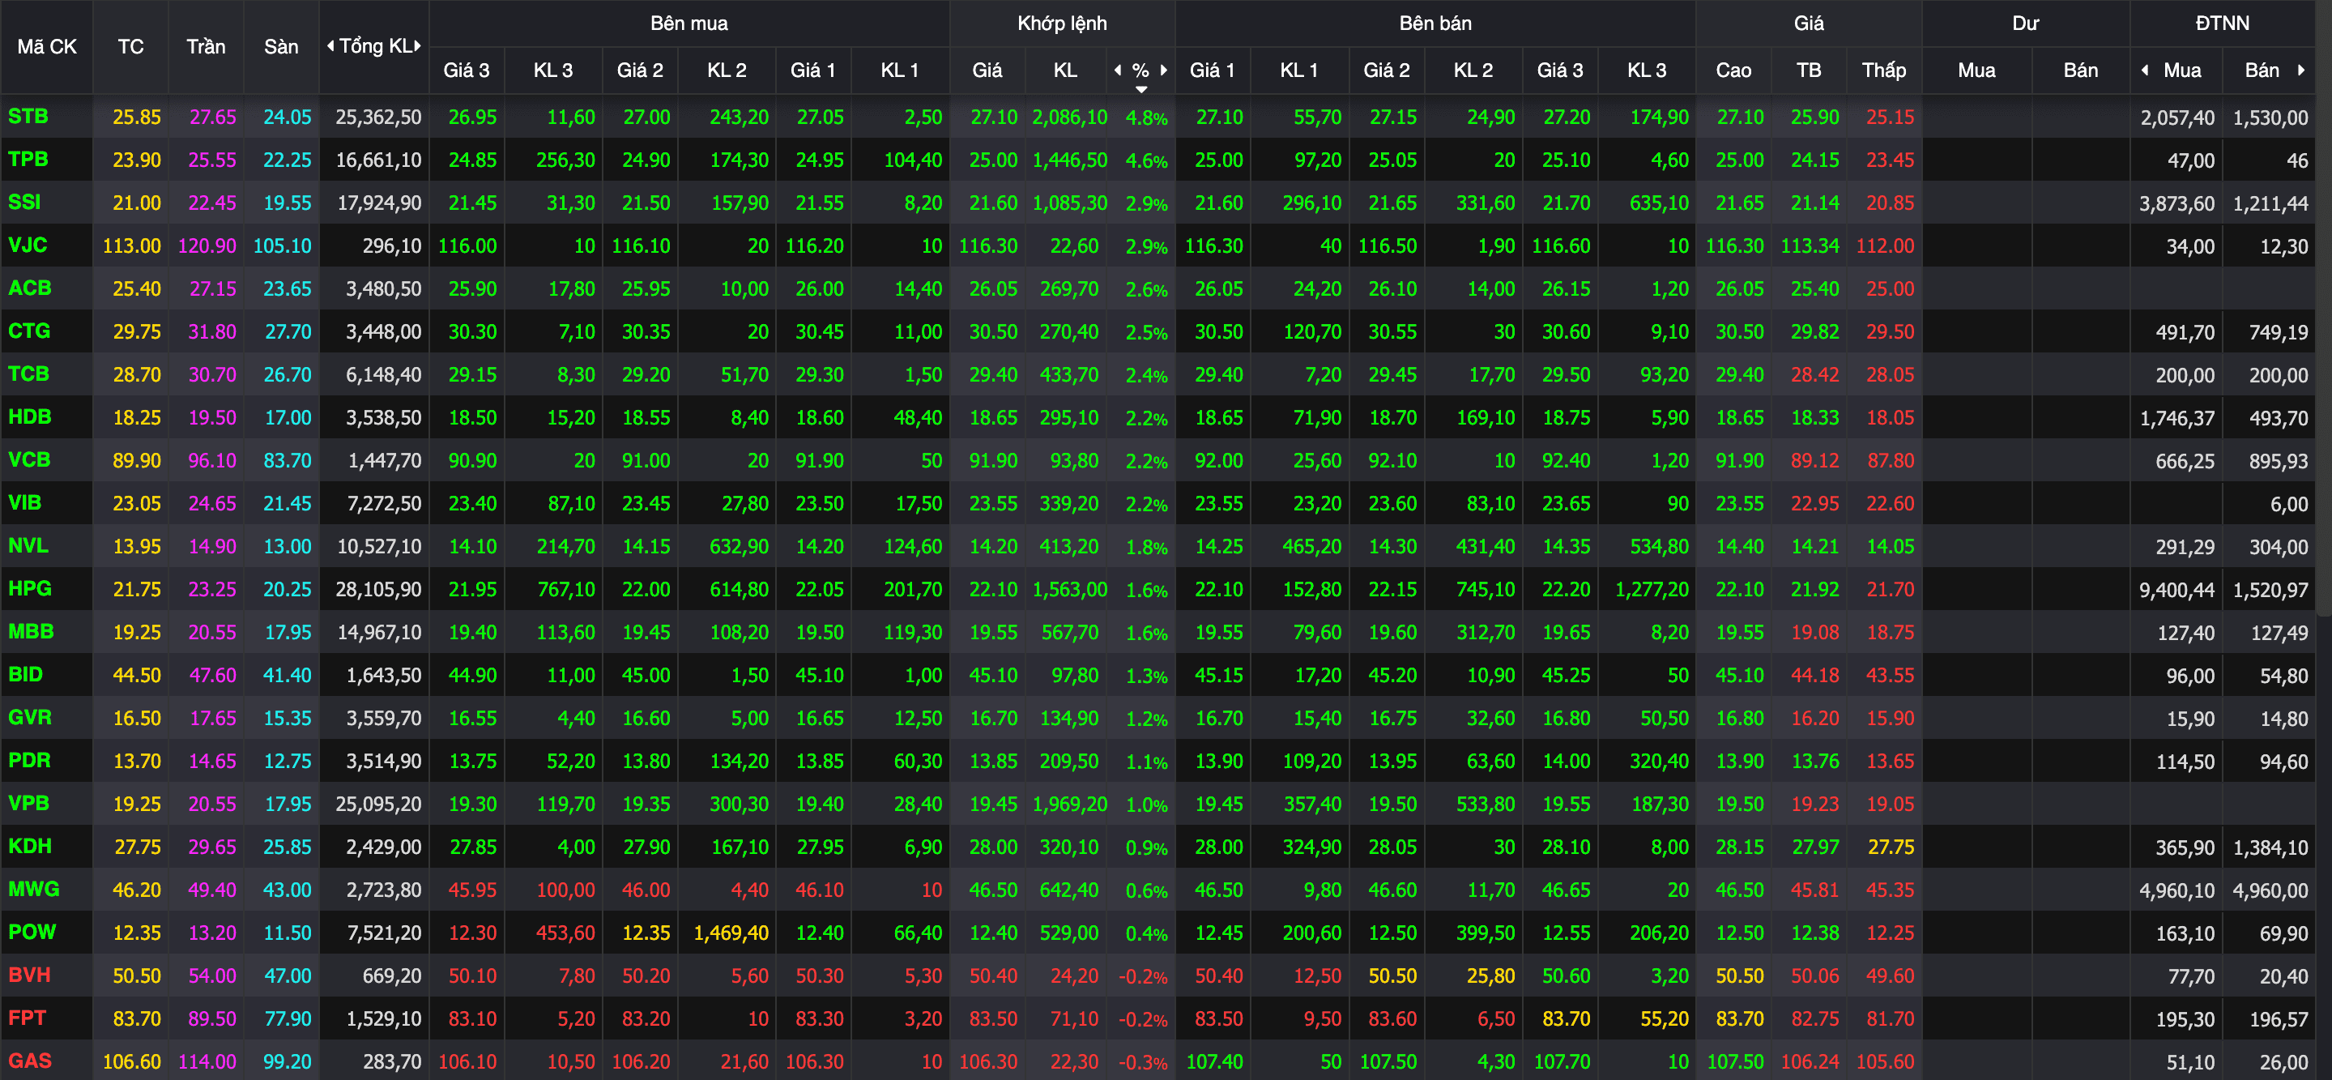2332x1080 pixels.
Task: Open FPT stock symbol
Action: pyautogui.click(x=28, y=1018)
